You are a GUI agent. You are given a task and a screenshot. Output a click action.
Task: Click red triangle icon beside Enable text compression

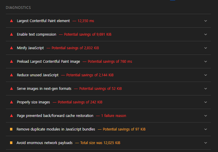point(11,34)
